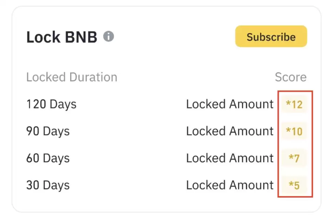The image size is (334, 218).
Task: Select the 30 Days lock duration option
Action: 48,185
